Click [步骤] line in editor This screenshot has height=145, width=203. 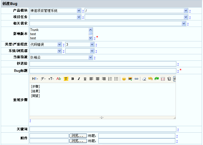click(x=35, y=86)
